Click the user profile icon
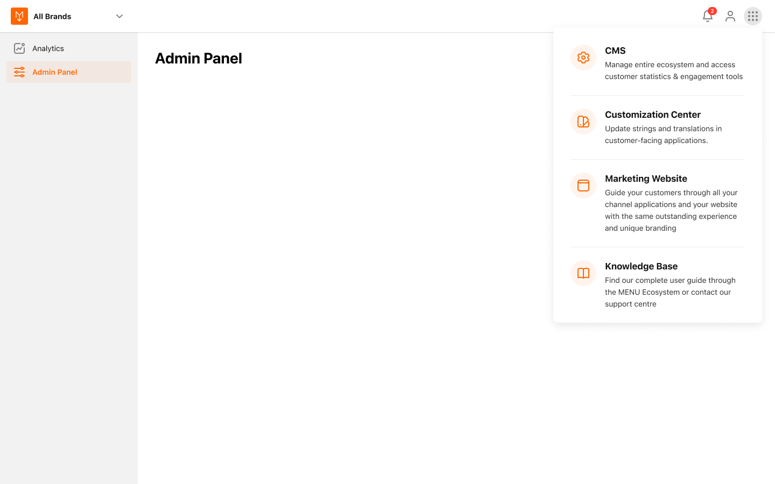 [730, 16]
